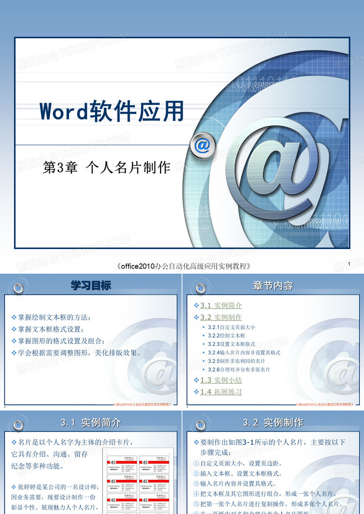The width and height of the screenshot is (364, 514).
Task: Click bullet 掌握图形的格式设置及组合
Action: click(x=58, y=341)
